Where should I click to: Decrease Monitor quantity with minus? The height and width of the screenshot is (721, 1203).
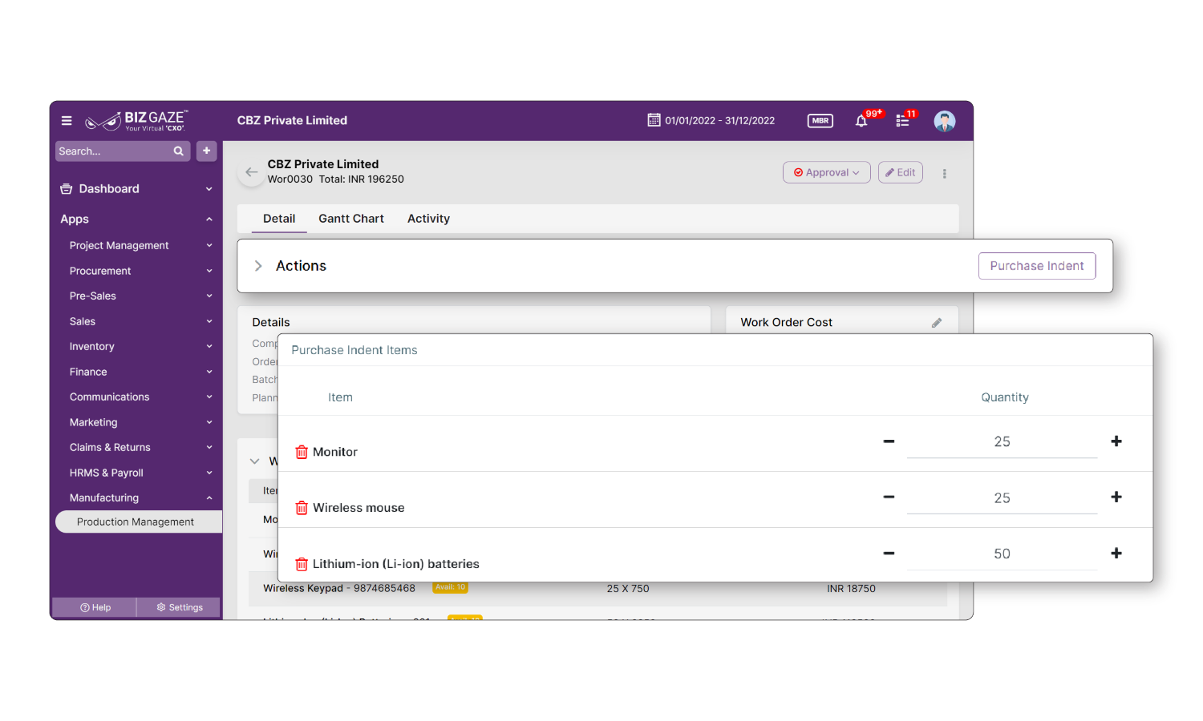click(x=889, y=441)
